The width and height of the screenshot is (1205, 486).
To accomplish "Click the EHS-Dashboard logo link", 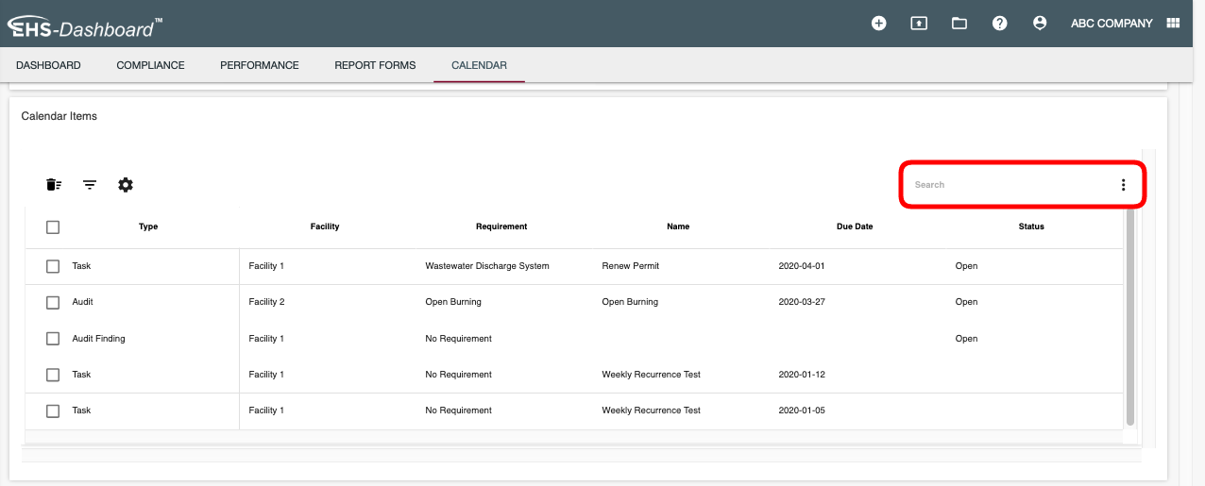I will click(x=85, y=27).
